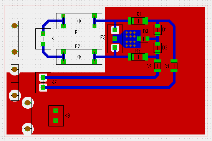Select the lower pad of connector K3

[x=56, y=121]
